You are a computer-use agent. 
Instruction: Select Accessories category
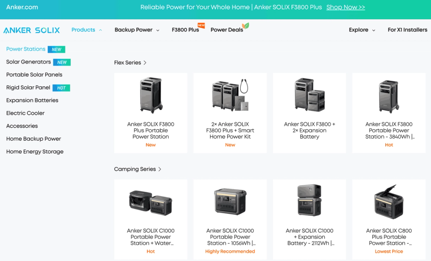coord(22,126)
